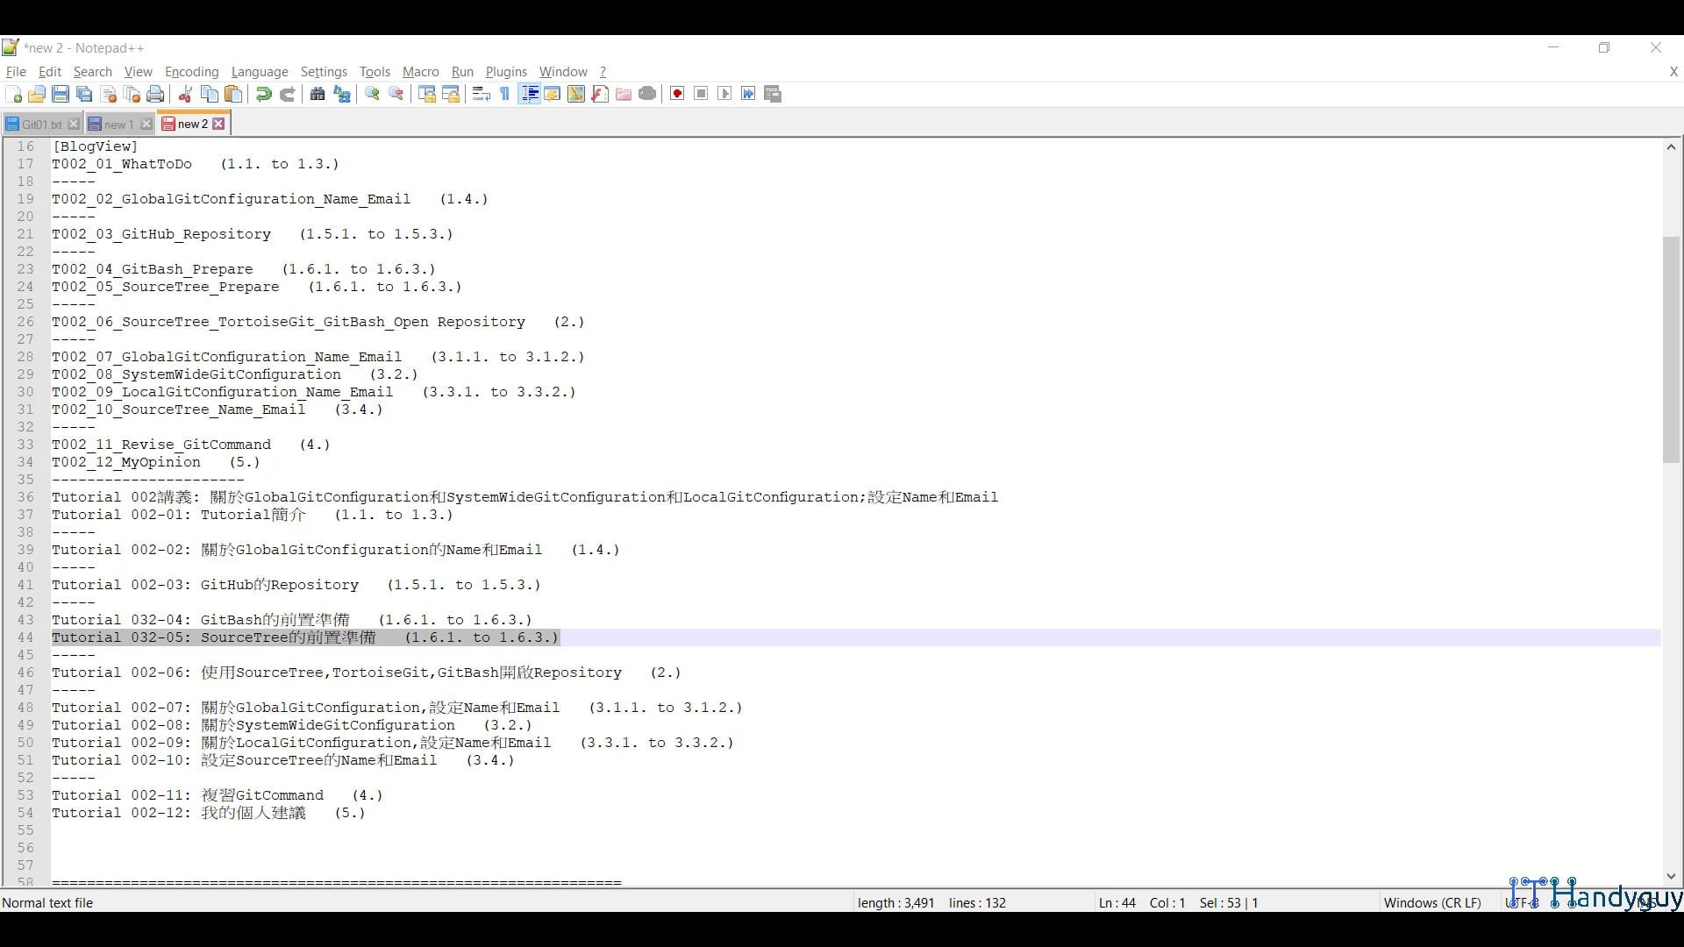Print the current document

click(x=155, y=94)
